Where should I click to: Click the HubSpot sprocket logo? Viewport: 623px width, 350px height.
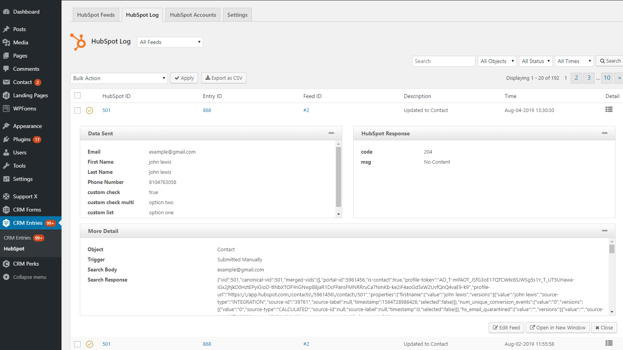(x=78, y=42)
